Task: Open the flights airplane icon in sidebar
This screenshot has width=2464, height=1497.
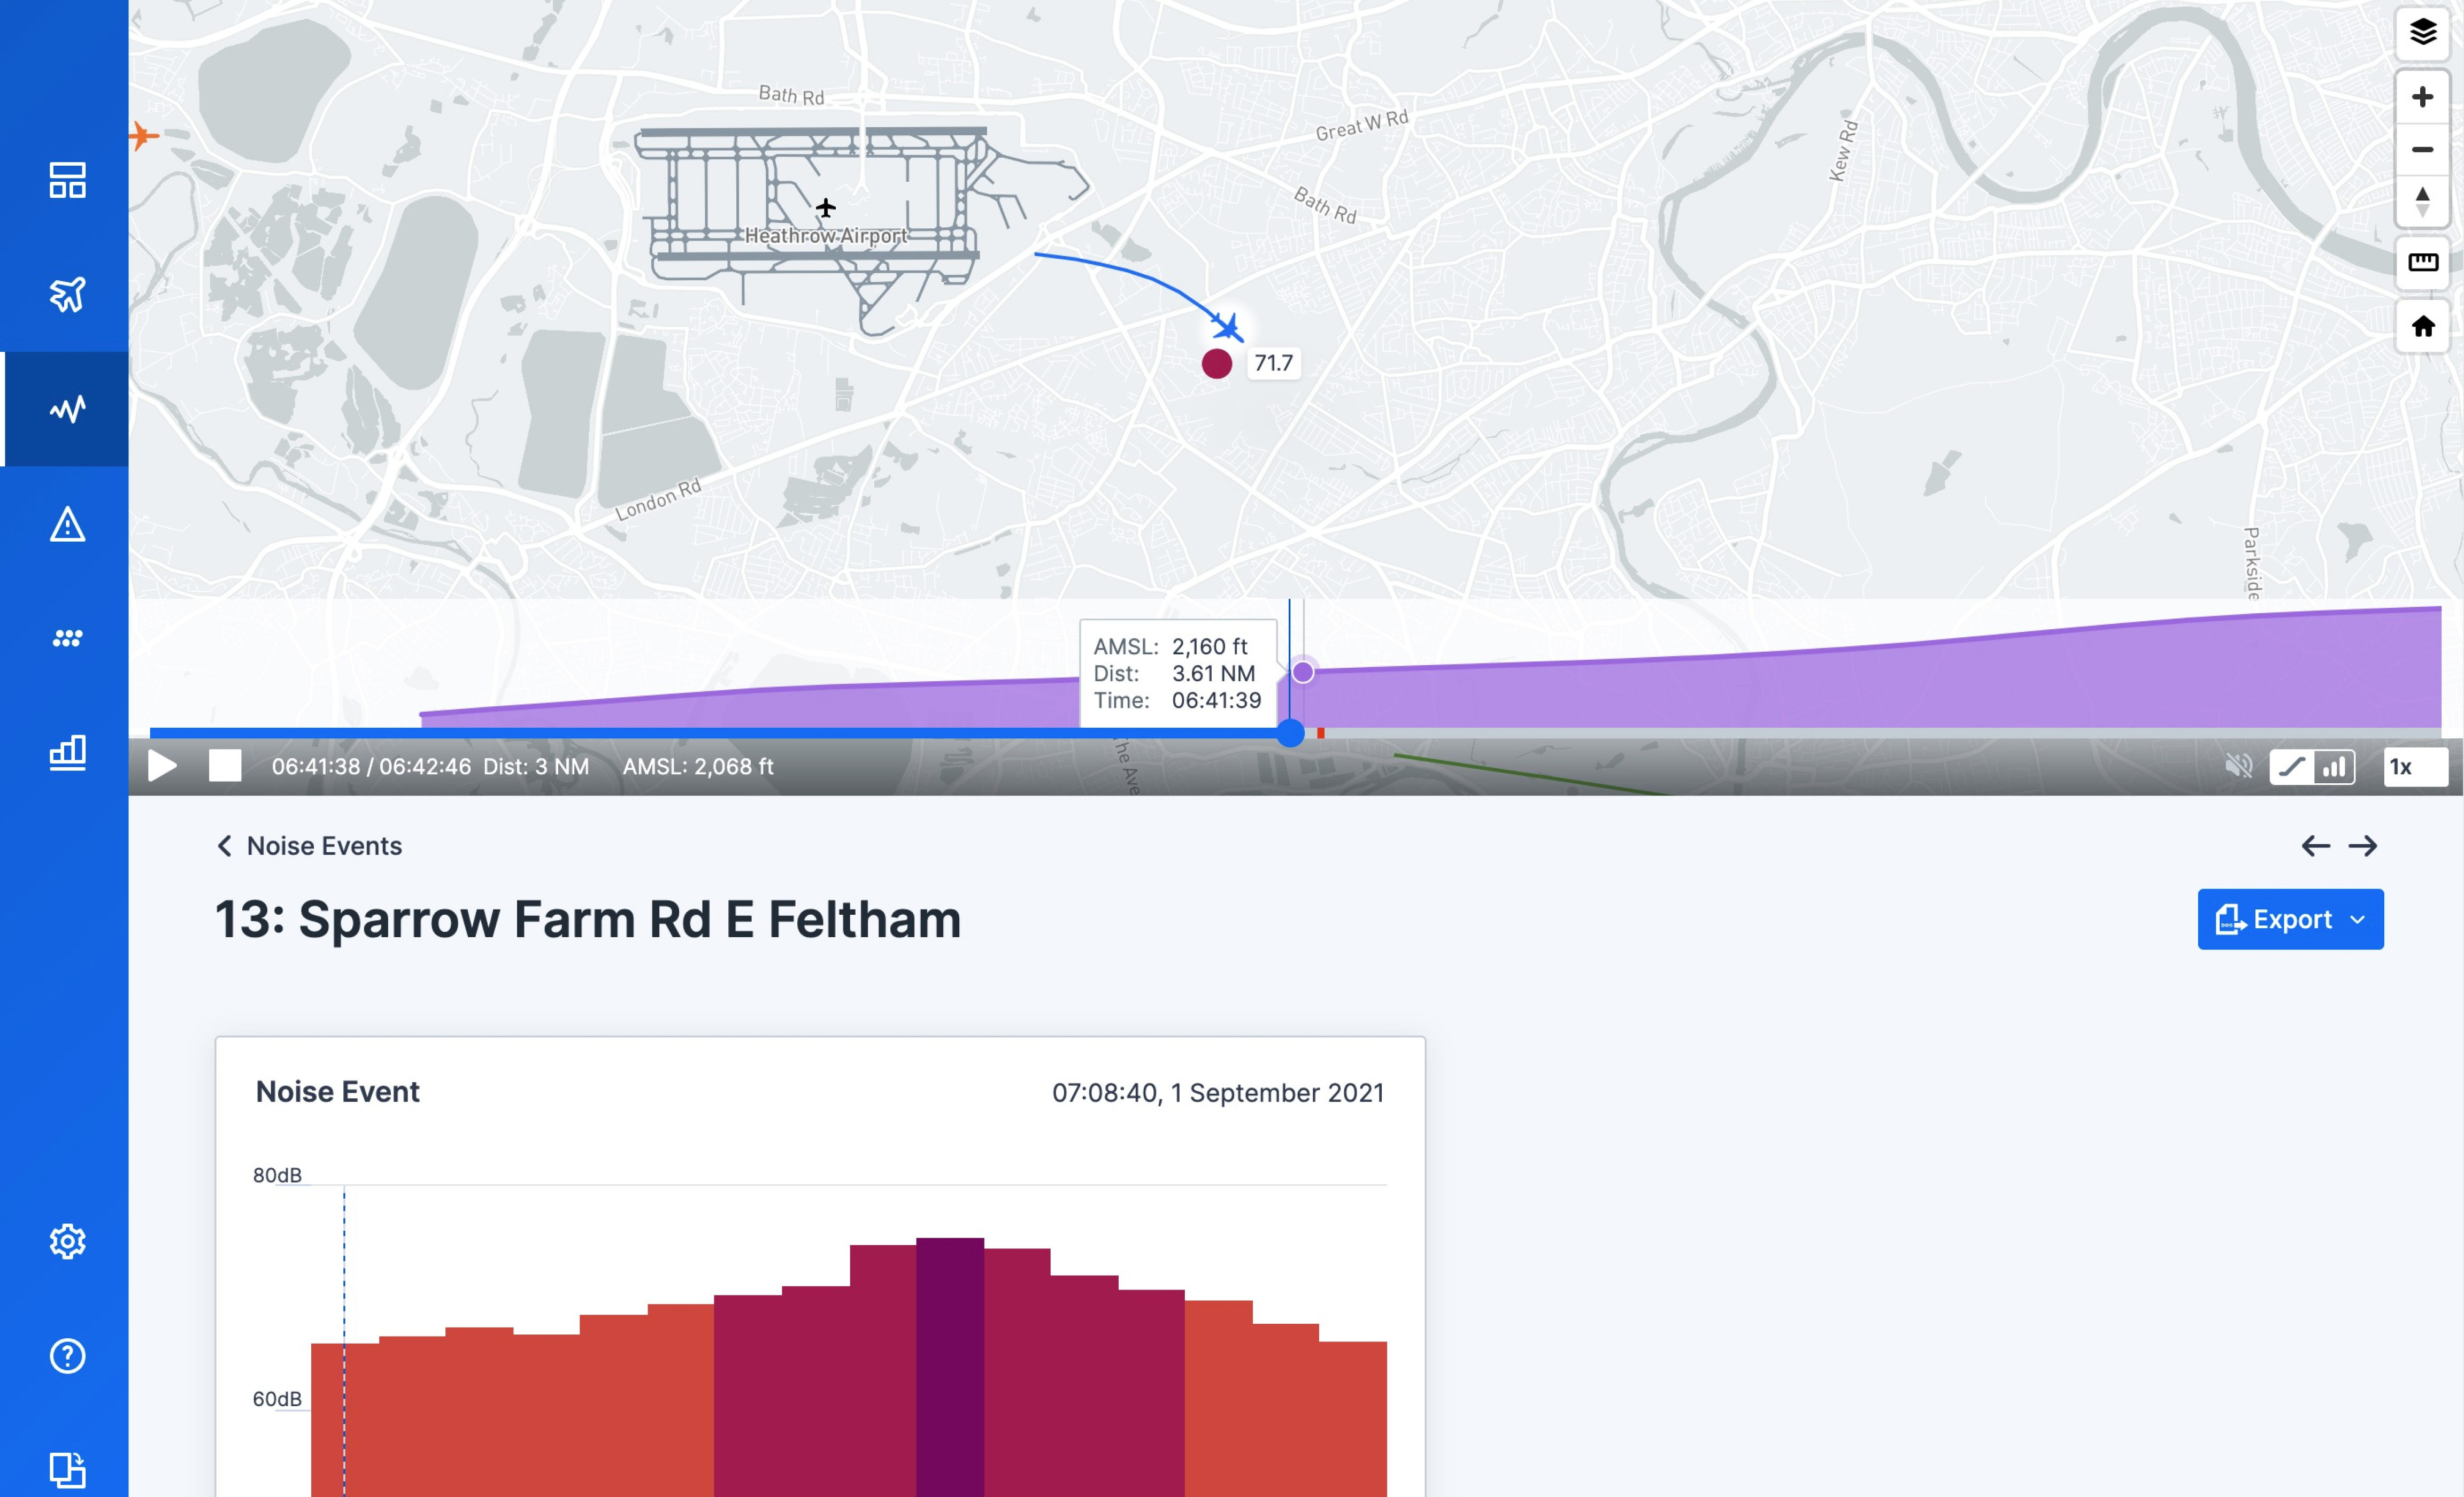Action: coord(67,294)
